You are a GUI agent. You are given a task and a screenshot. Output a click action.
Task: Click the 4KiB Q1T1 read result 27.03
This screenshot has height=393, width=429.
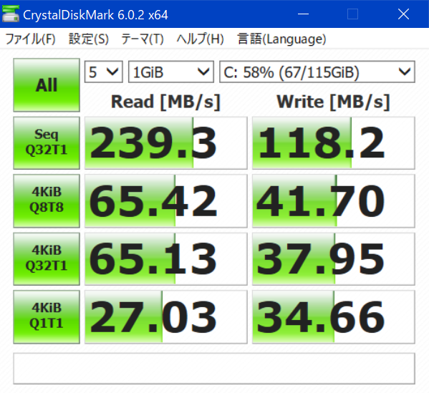166,316
